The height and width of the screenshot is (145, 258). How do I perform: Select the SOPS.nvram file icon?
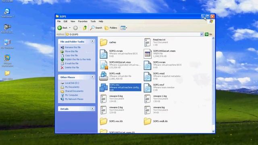coord(148,65)
